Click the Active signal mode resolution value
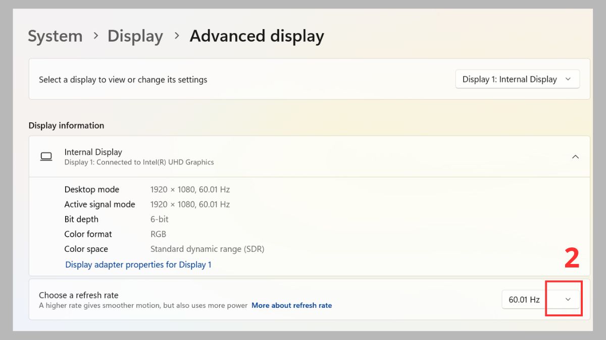This screenshot has width=606, height=340. tap(190, 205)
